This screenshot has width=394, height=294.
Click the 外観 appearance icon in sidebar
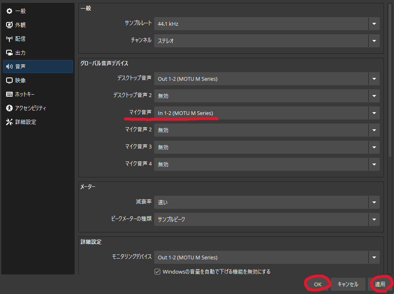pos(9,25)
